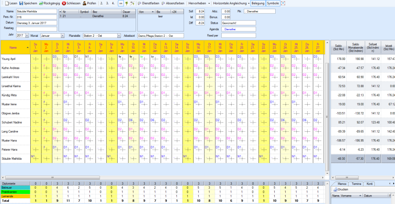Undo changes via Rückgängig

(50, 3)
